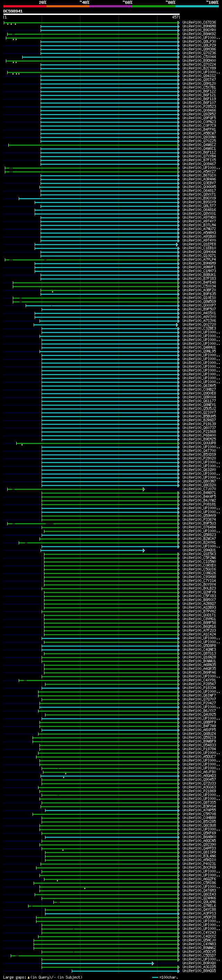Click the alignment arrowhead for UniRef100_Q9AQU1
Screen dimensions: 222x980
pos(144,550)
